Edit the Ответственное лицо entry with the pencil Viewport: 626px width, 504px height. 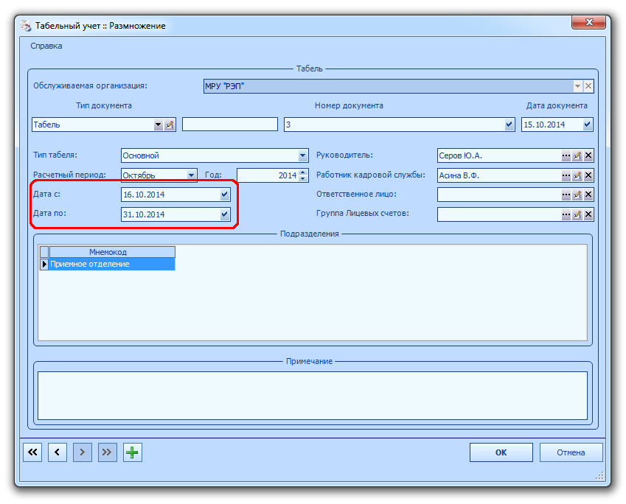click(x=577, y=195)
